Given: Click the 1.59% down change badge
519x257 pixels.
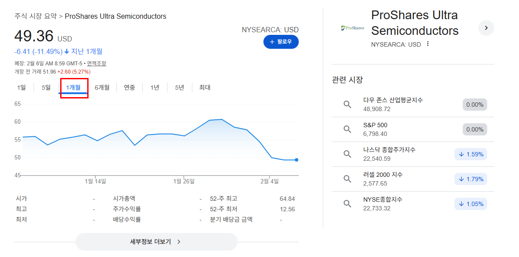Looking at the screenshot, I should pyautogui.click(x=471, y=154).
